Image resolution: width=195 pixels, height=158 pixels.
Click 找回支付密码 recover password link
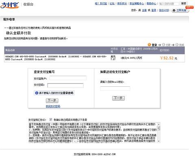53,106
